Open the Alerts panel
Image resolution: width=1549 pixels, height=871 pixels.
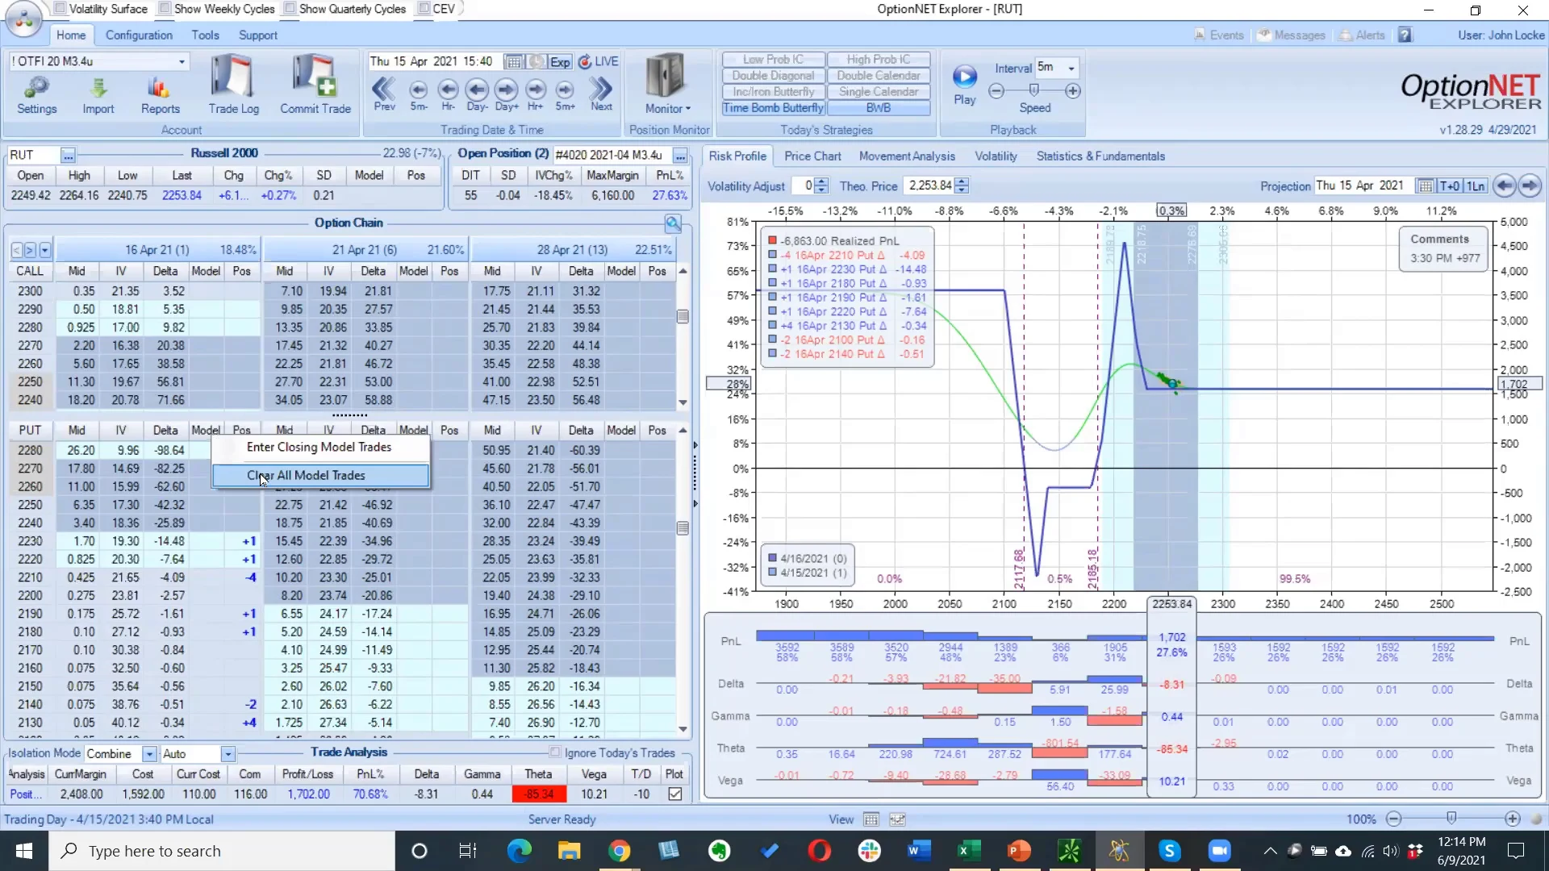(x=1362, y=35)
